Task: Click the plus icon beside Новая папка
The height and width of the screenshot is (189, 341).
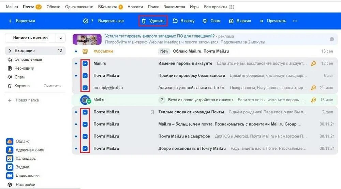Action: [x=10, y=100]
